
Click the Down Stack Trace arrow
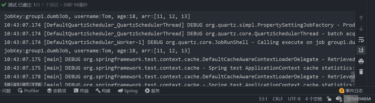click(361, 29)
